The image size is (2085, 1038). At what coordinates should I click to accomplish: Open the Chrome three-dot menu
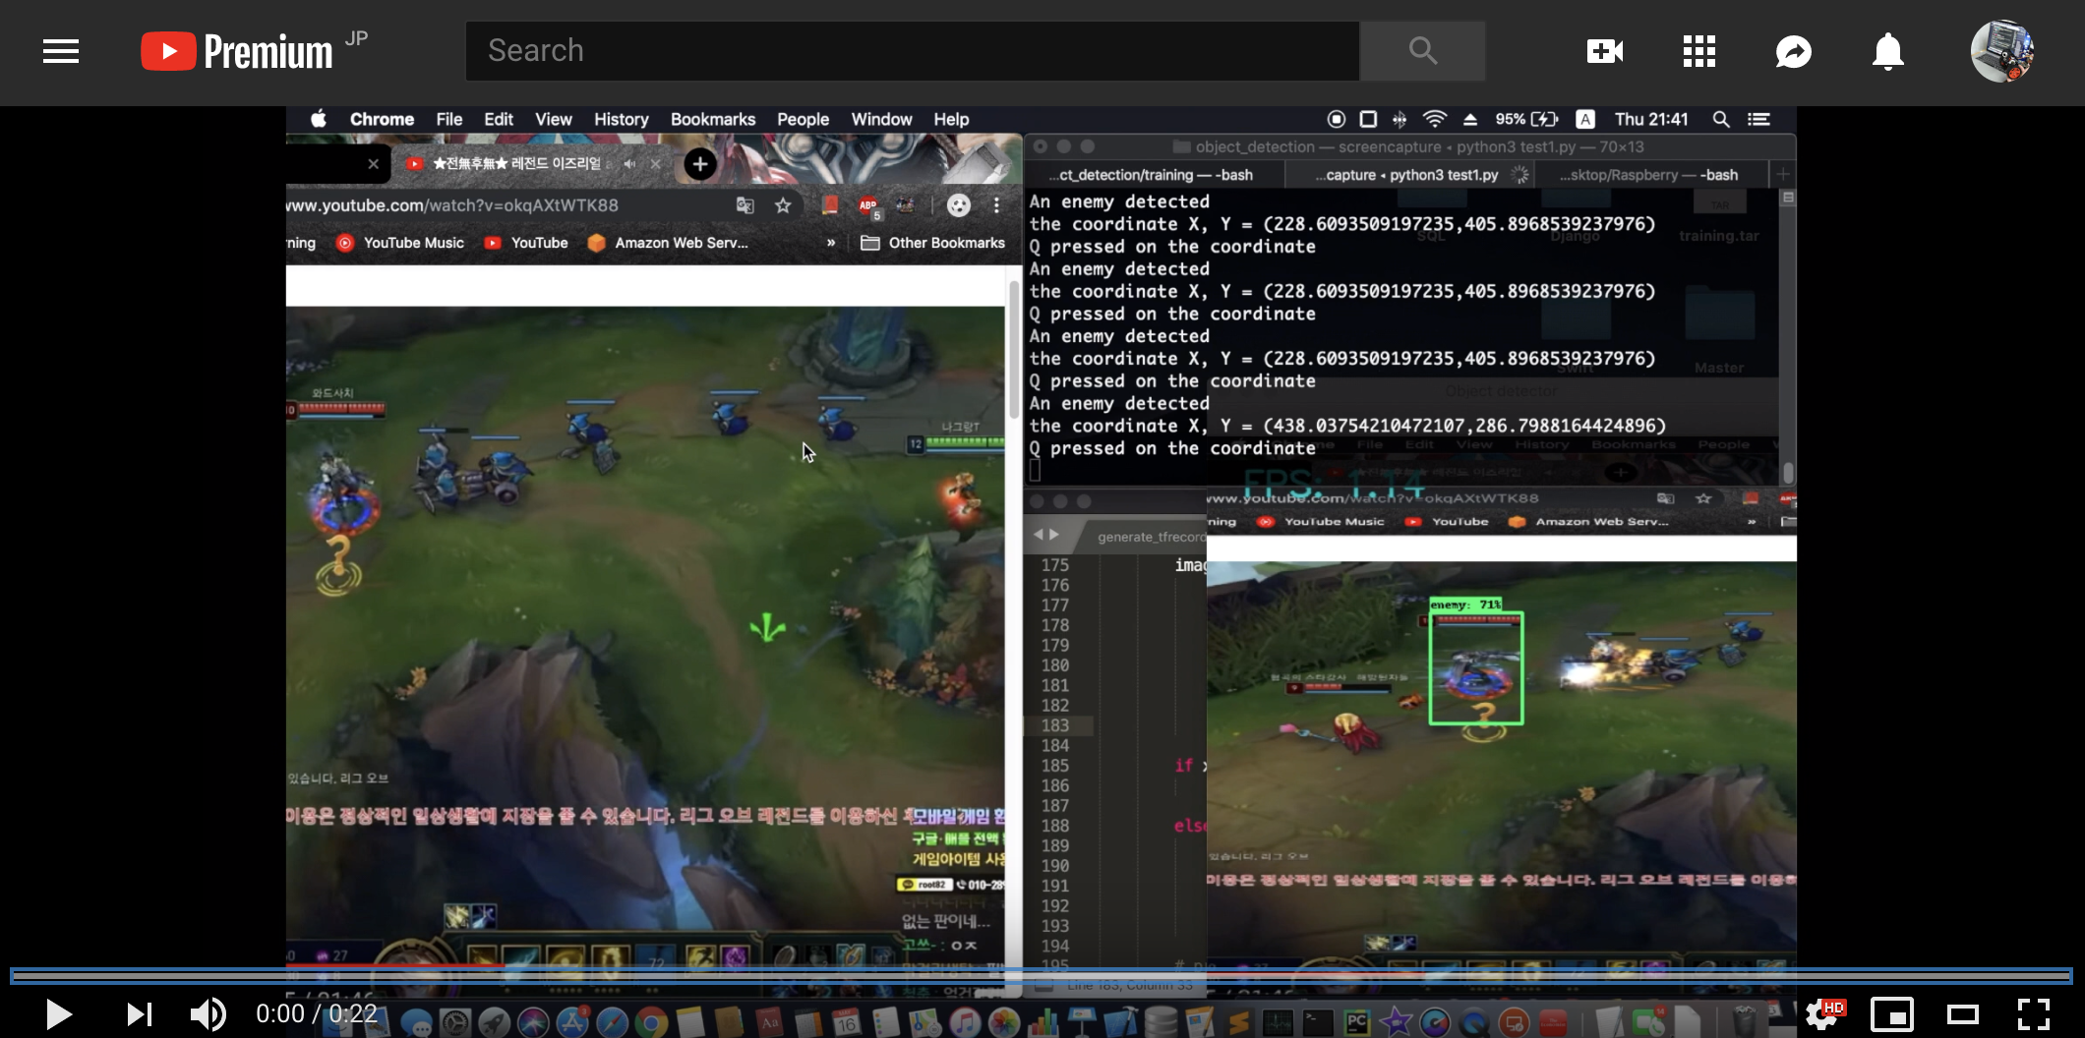click(x=996, y=205)
